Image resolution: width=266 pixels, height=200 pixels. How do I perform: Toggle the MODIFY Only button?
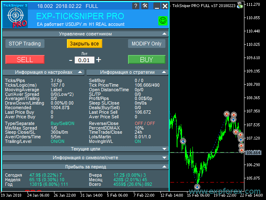pos(147,44)
